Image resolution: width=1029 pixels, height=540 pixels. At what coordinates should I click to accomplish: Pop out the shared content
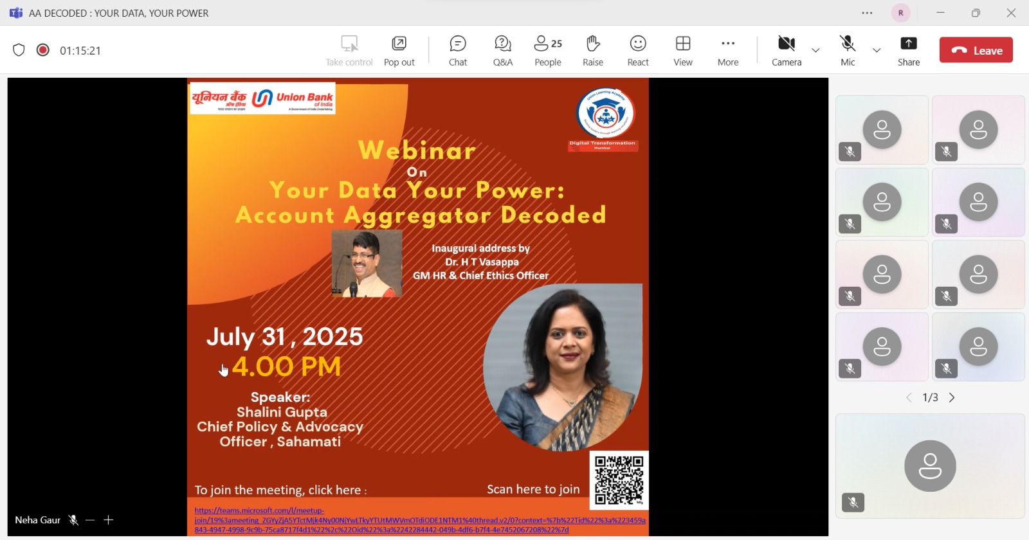[399, 51]
